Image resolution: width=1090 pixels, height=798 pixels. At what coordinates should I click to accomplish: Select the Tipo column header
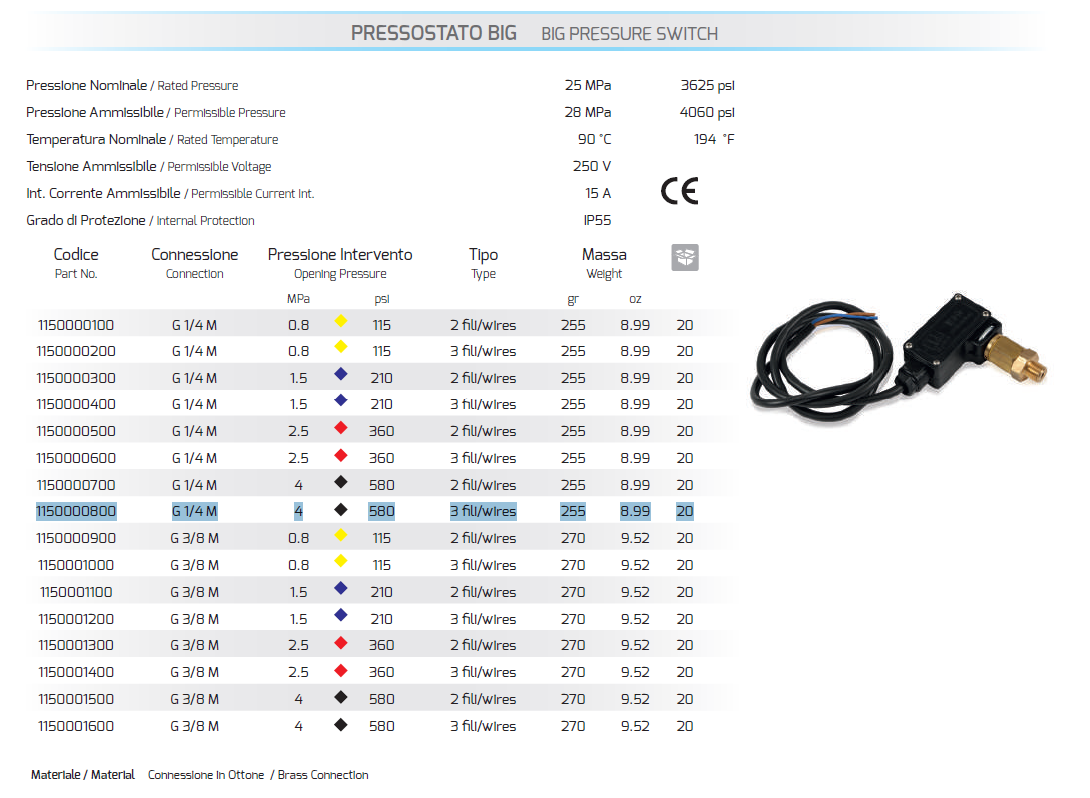[483, 255]
